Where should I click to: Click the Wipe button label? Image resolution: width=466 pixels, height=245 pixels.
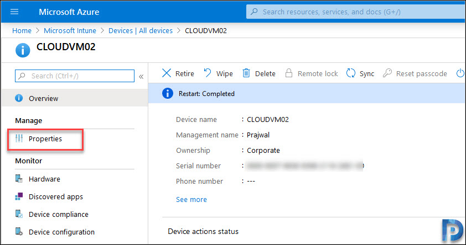[224, 73]
